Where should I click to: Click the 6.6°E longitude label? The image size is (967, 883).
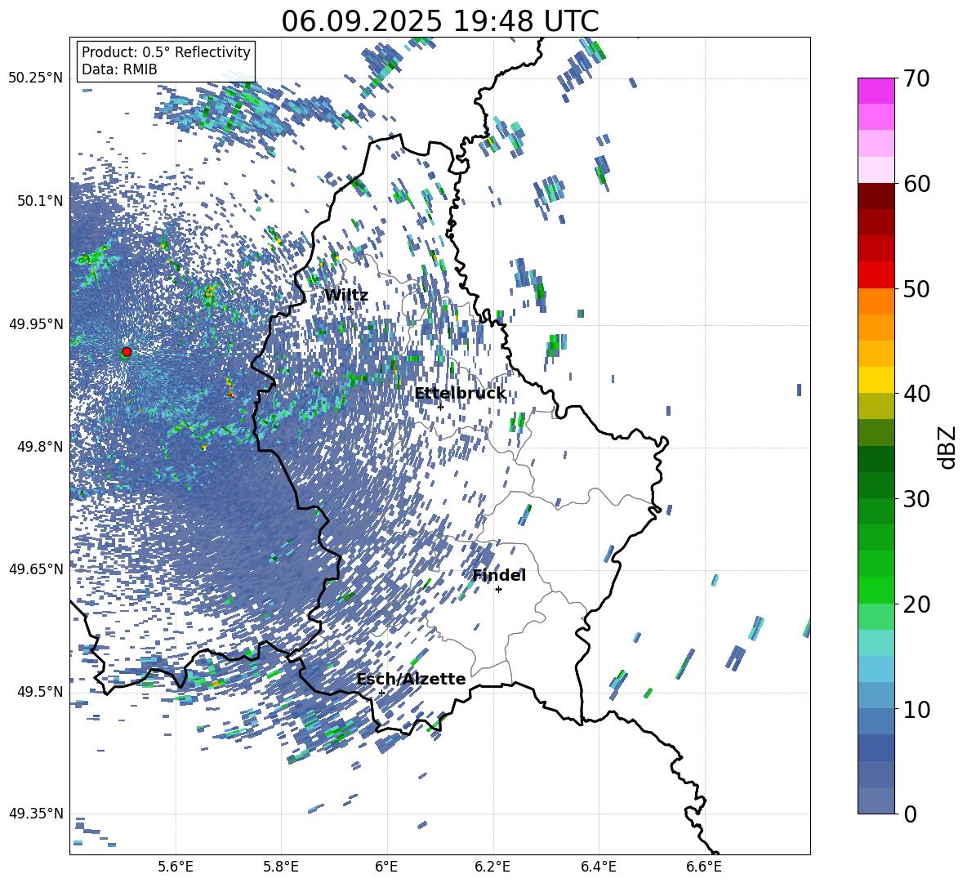click(704, 867)
